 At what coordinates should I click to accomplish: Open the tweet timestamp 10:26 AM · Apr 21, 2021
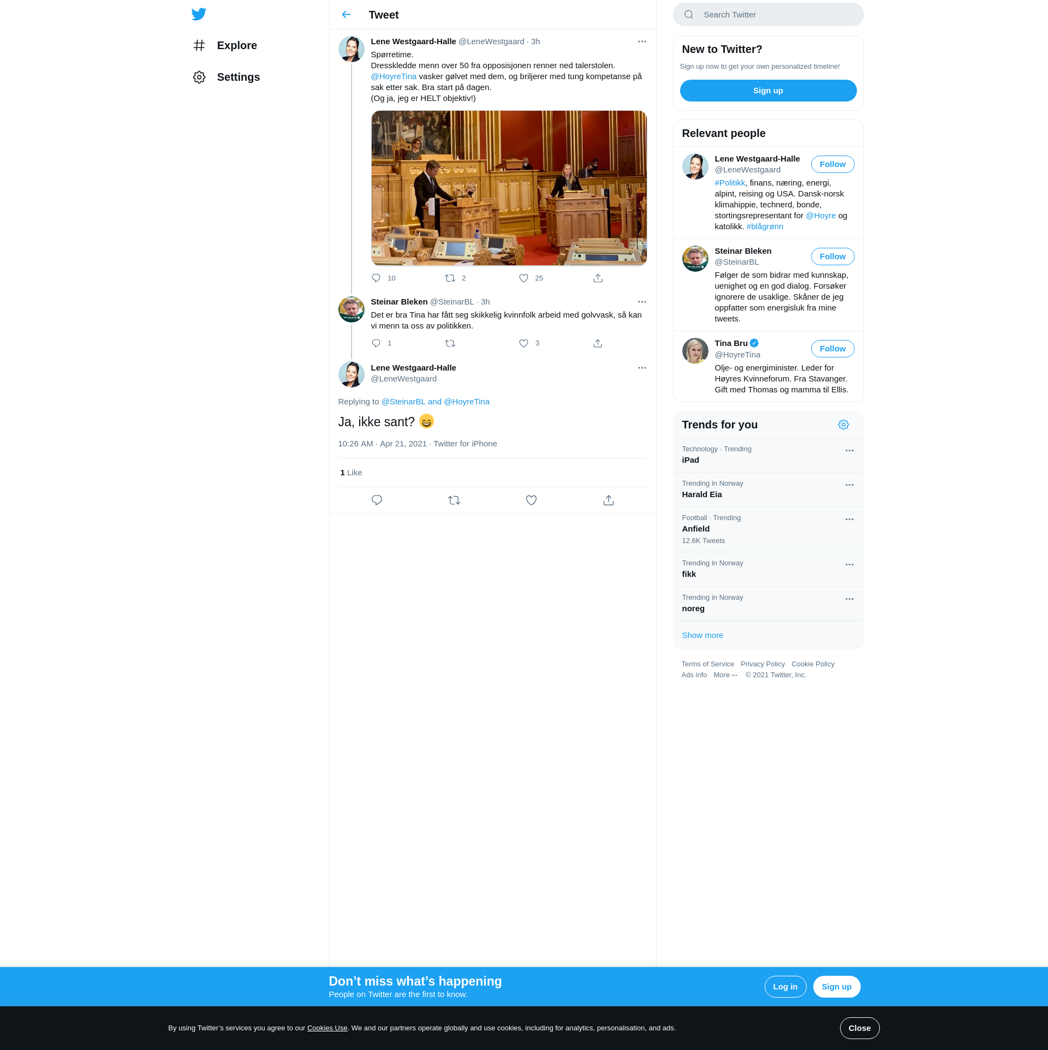[x=382, y=444]
